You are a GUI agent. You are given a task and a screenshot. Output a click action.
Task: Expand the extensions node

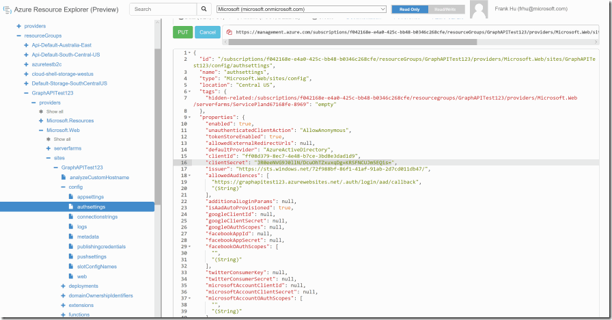click(64, 305)
